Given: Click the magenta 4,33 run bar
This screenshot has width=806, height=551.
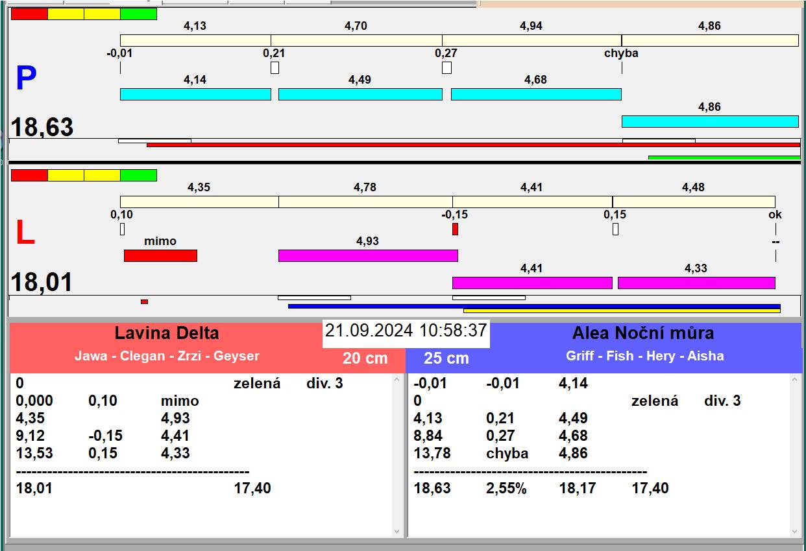Looking at the screenshot, I should click(x=696, y=283).
